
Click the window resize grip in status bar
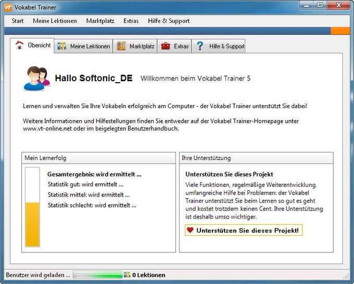[x=346, y=277]
